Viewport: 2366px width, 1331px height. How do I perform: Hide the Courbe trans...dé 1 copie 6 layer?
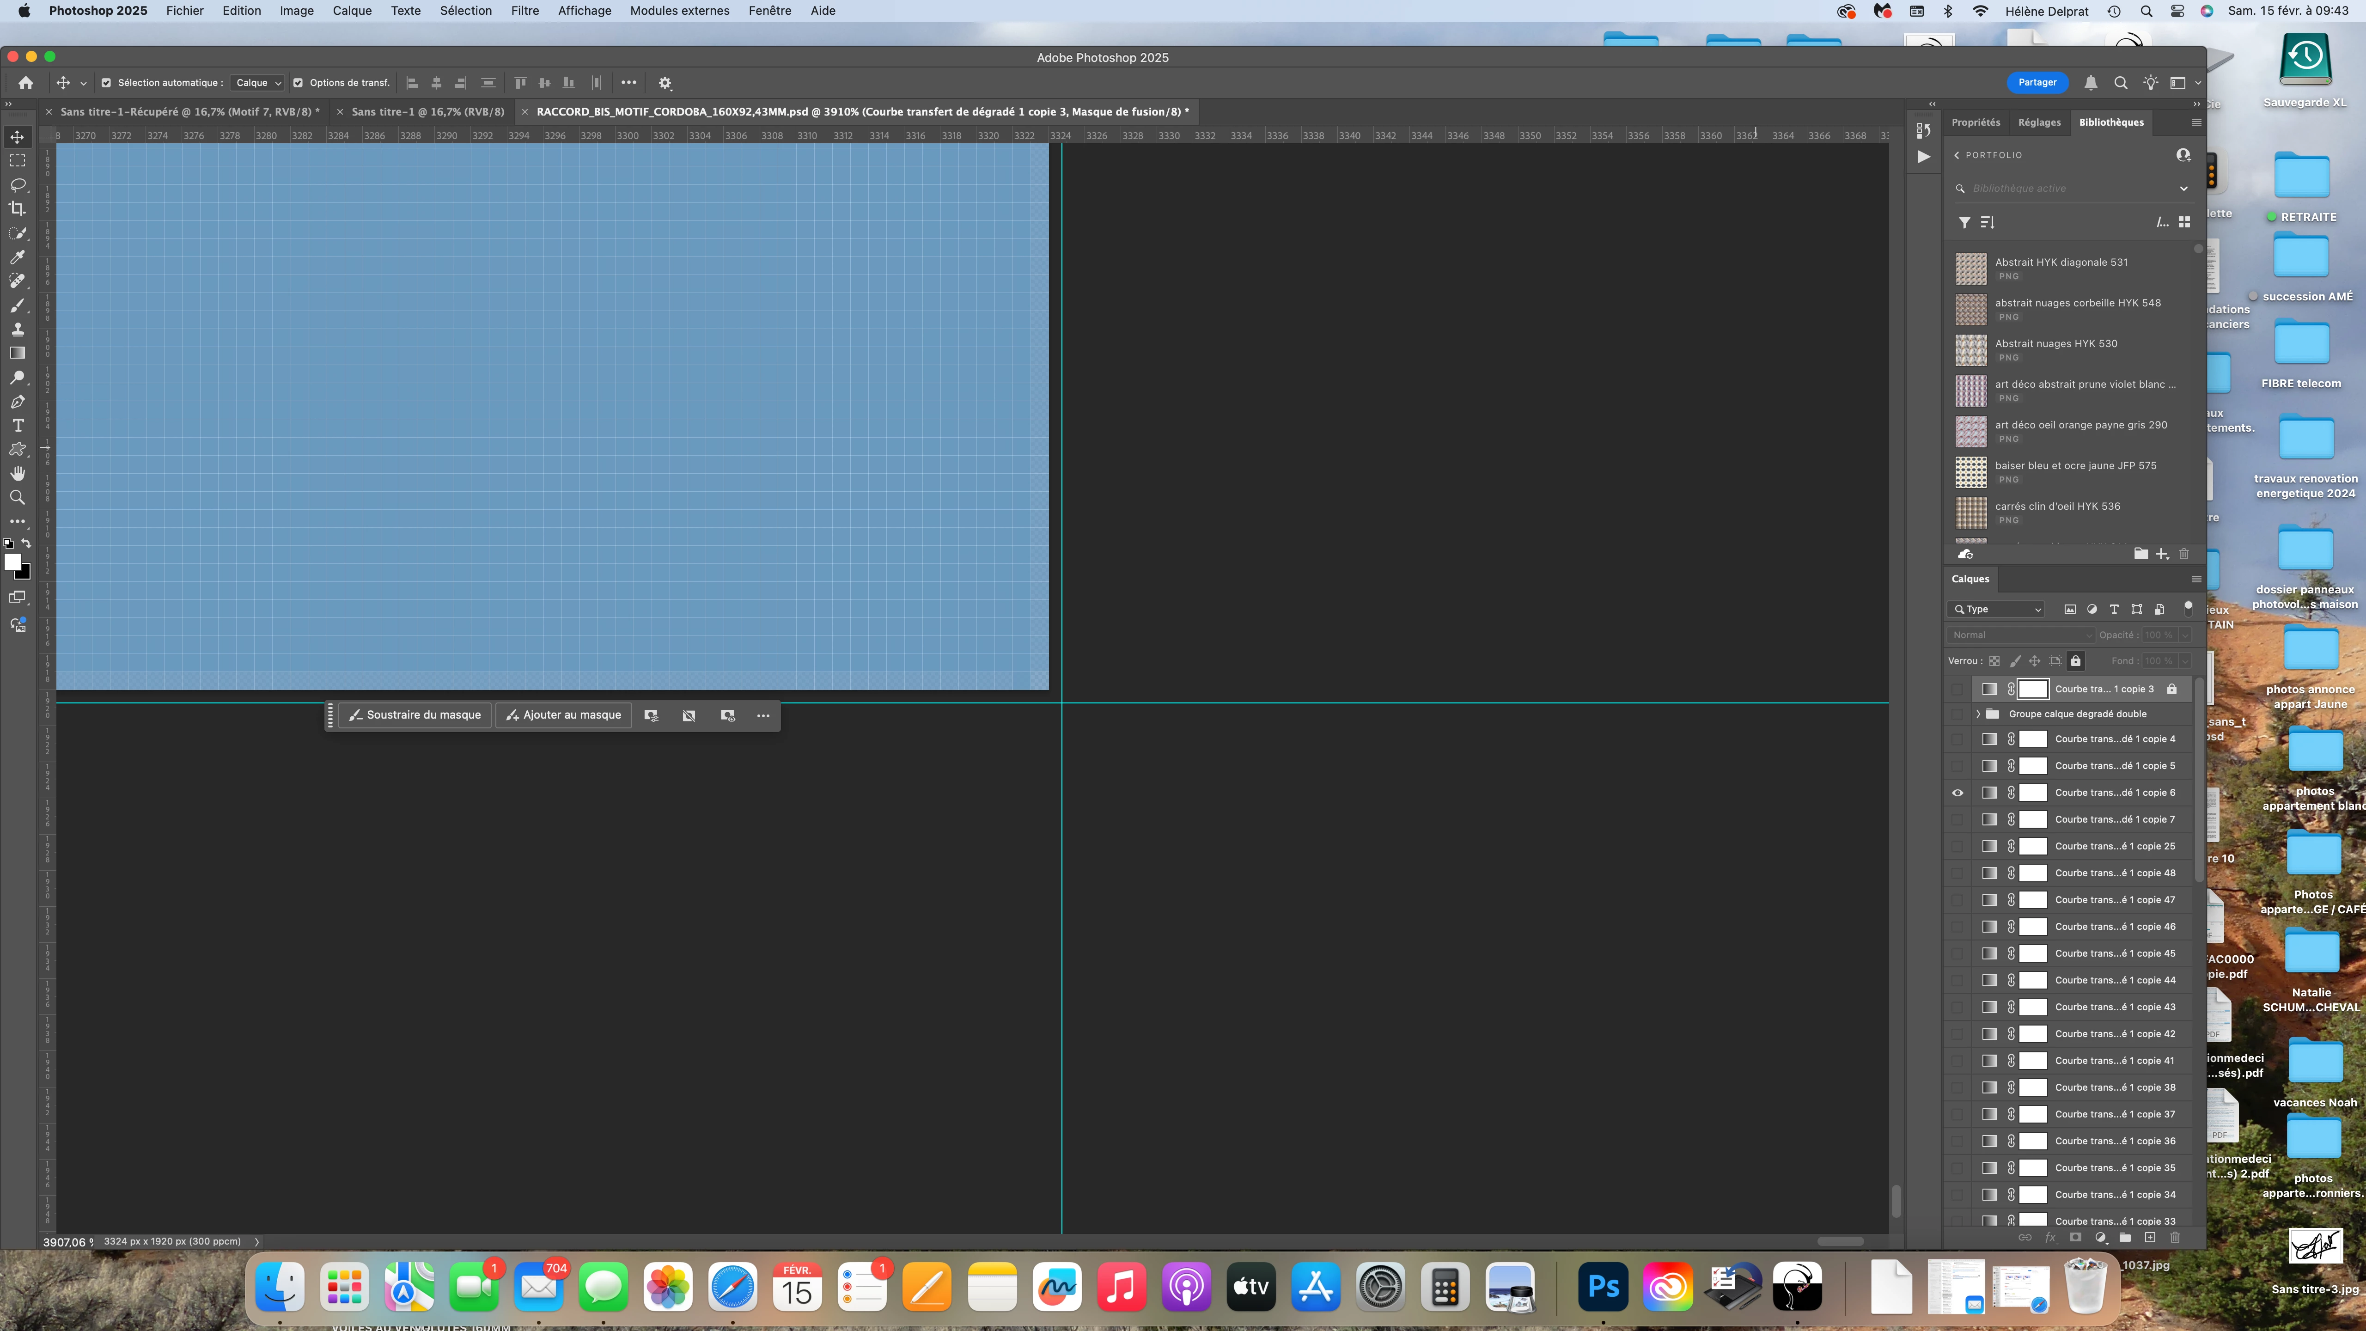pos(1957,793)
